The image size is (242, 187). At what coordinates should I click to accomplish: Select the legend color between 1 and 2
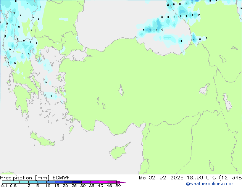pos(24,182)
